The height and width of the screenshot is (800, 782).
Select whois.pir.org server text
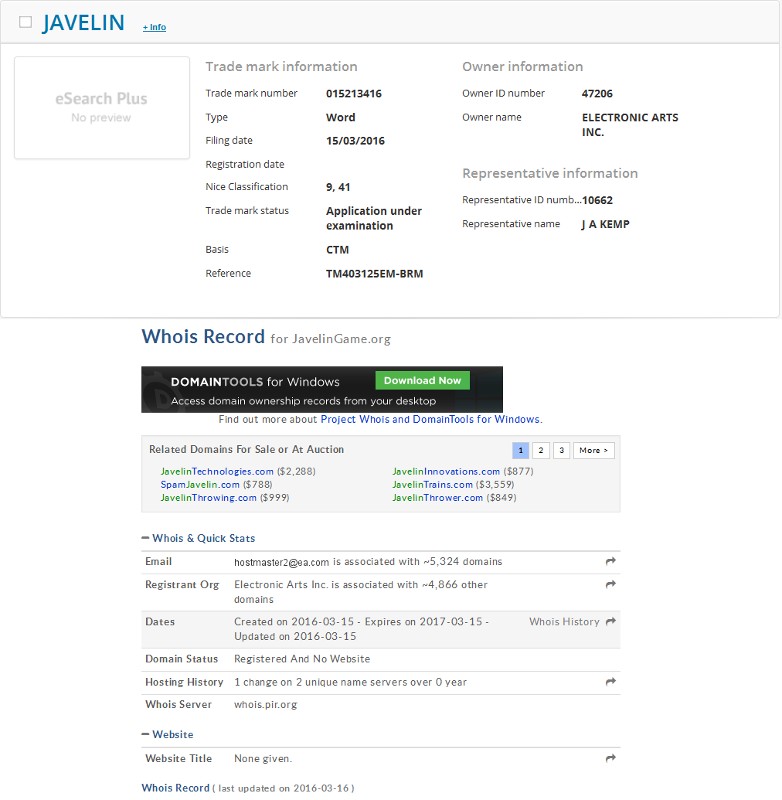(x=266, y=705)
